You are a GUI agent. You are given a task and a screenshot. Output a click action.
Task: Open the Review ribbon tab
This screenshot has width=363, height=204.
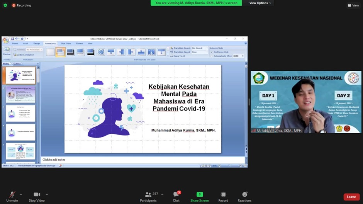point(80,43)
